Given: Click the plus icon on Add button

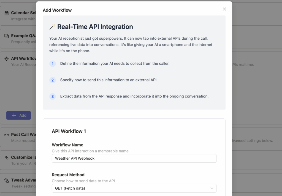Looking at the screenshot, I should coord(14,115).
